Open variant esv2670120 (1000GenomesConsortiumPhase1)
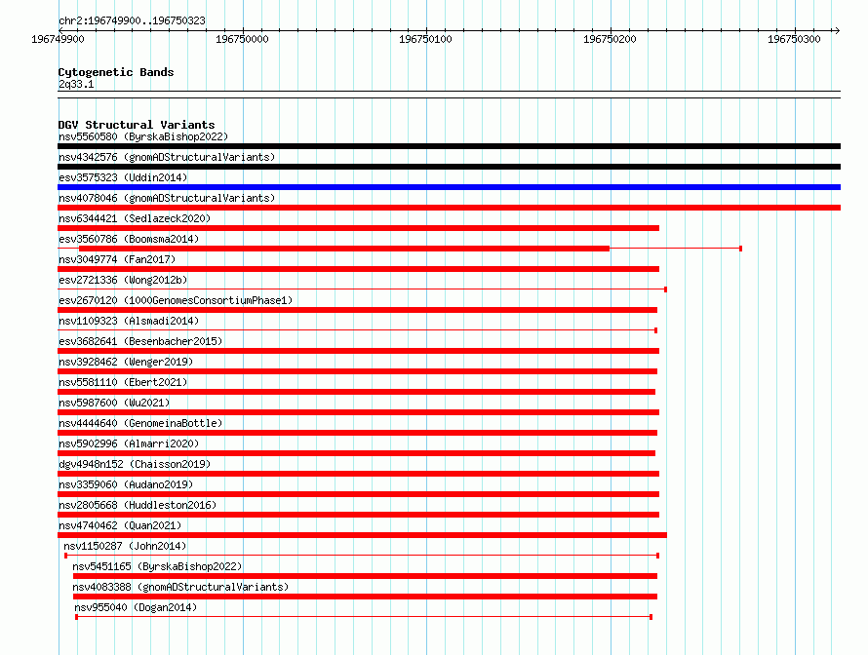Image resolution: width=868 pixels, height=655 pixels. point(176,300)
